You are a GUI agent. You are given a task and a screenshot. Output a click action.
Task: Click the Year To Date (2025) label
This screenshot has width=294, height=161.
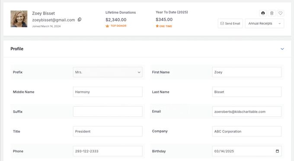pos(172,12)
